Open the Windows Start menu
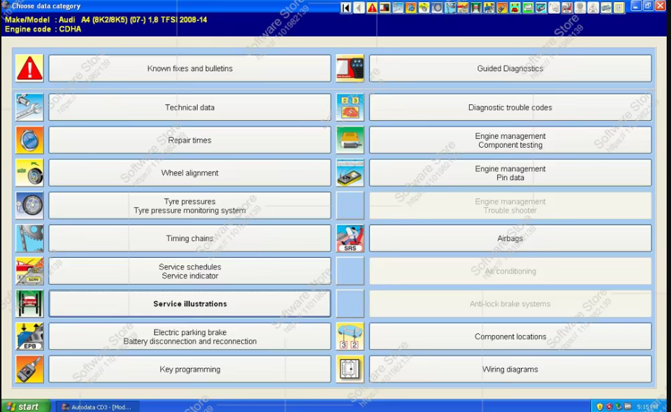 tap(25, 406)
